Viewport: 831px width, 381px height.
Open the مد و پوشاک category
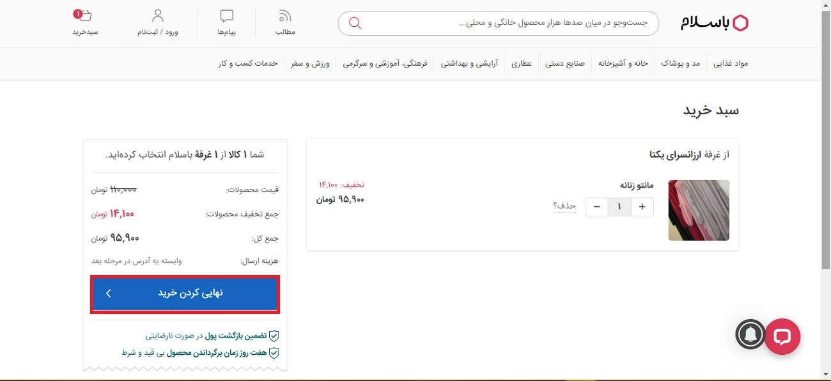pos(680,63)
